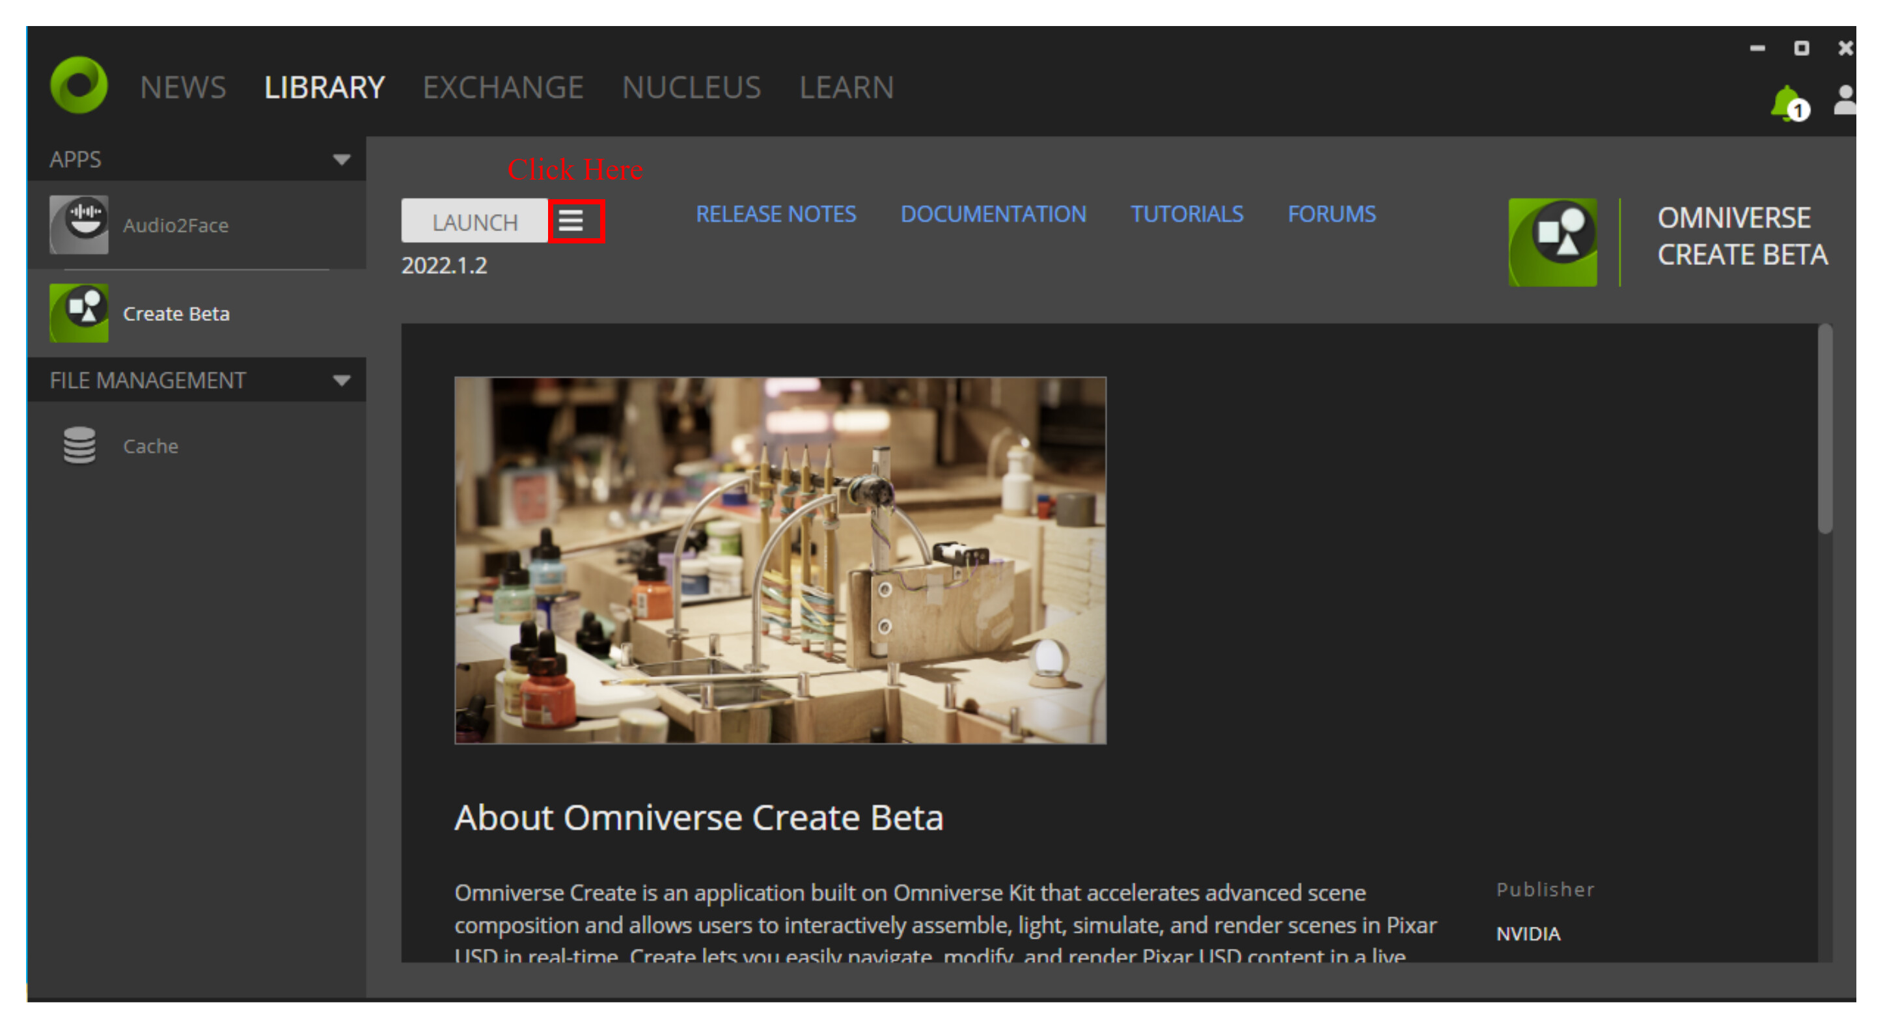Open the RELEASE NOTES link

(x=775, y=214)
